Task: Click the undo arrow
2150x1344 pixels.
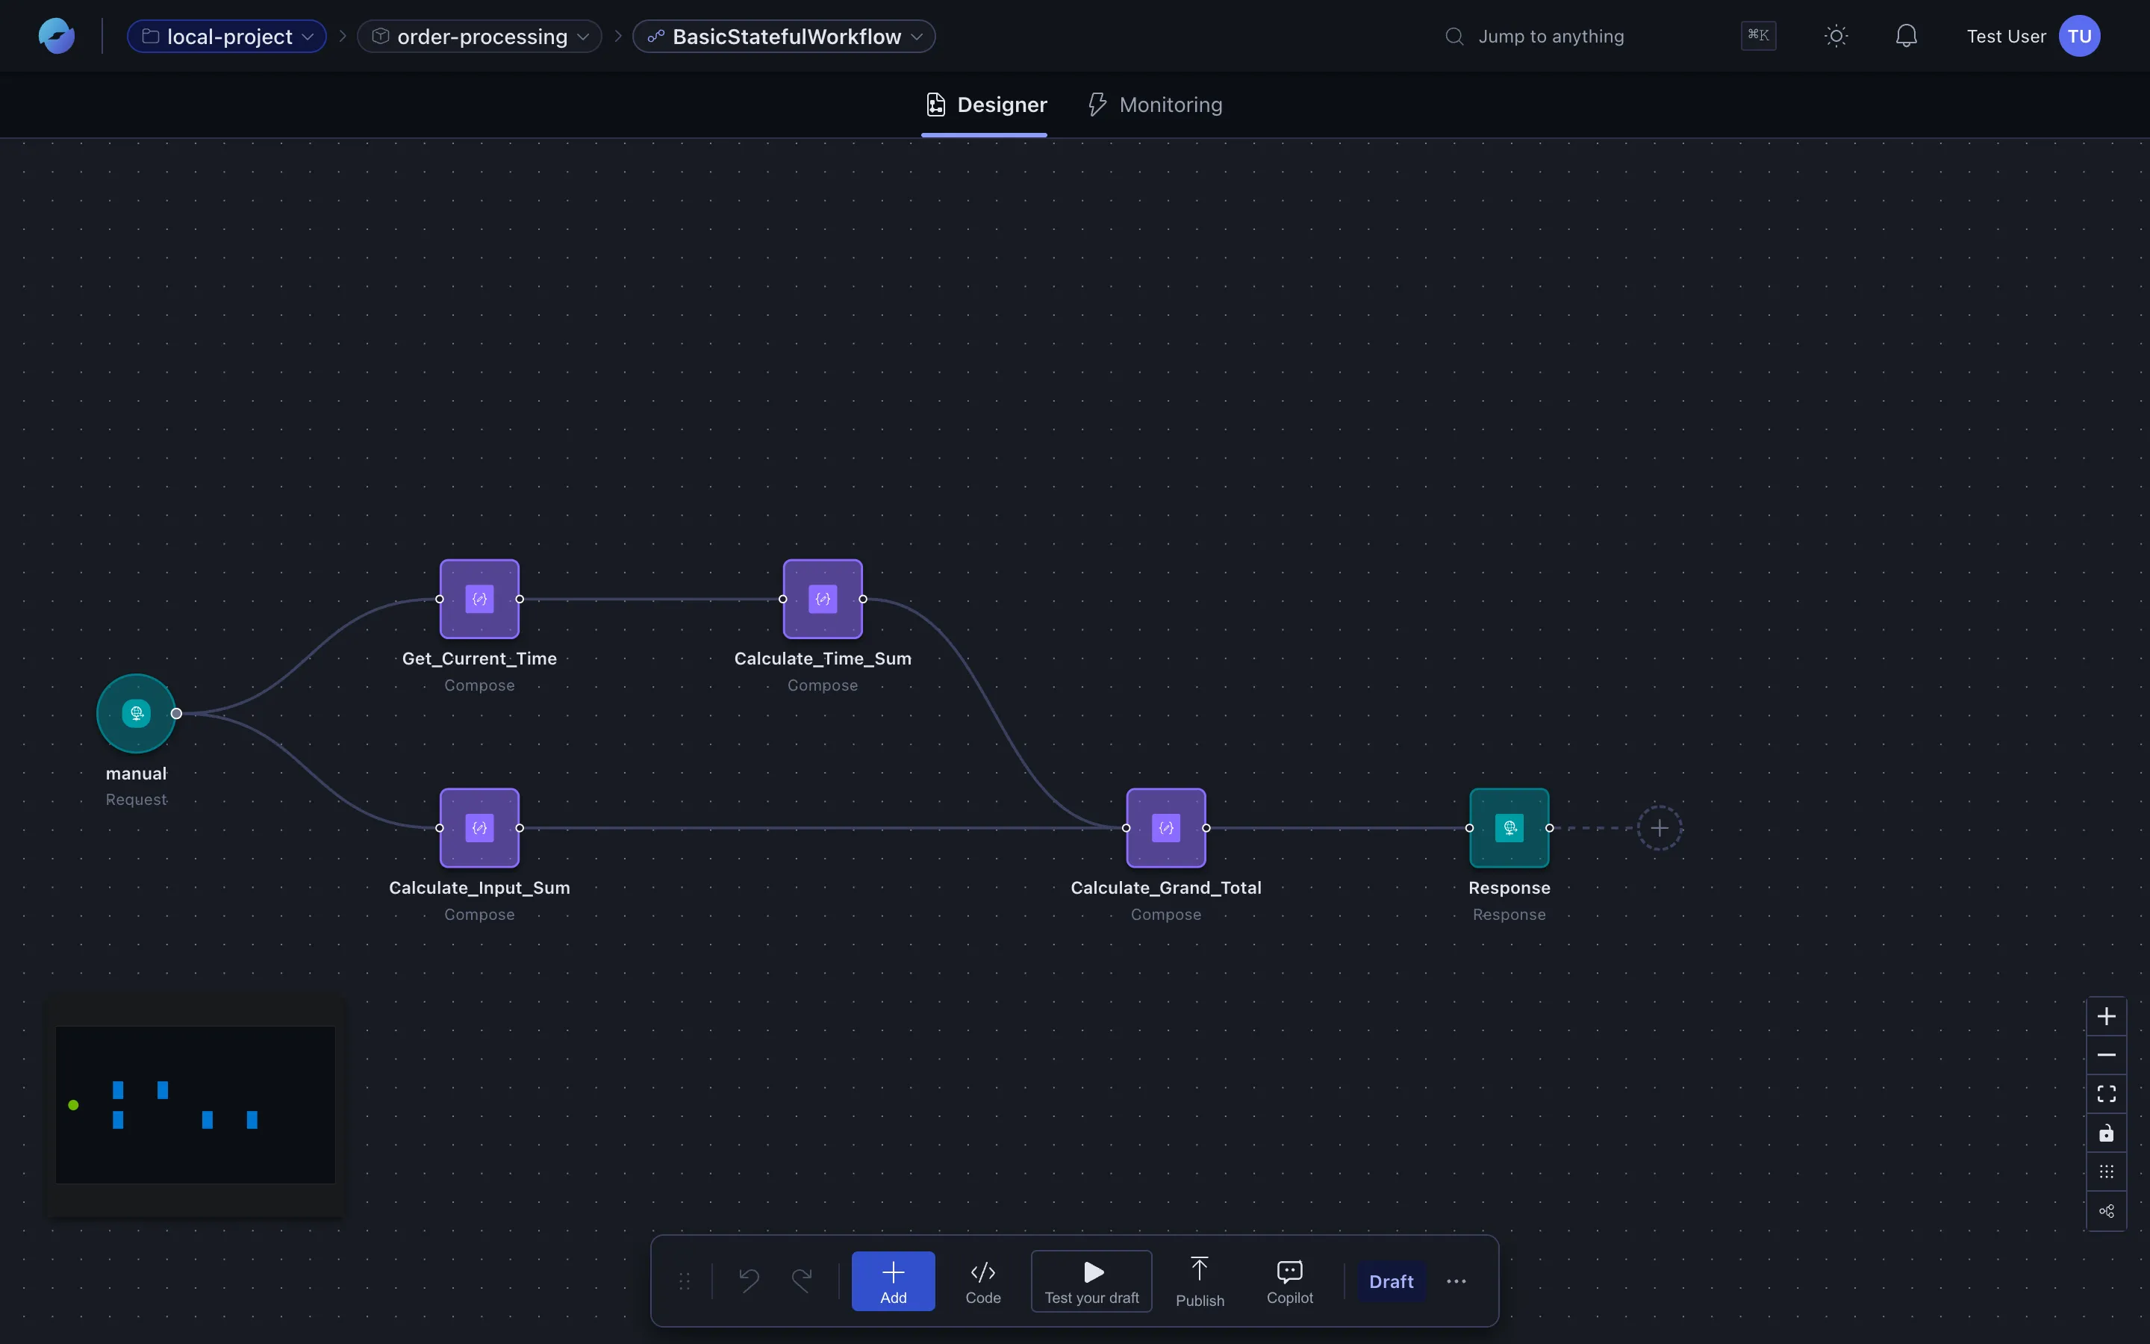Action: pyautogui.click(x=749, y=1281)
